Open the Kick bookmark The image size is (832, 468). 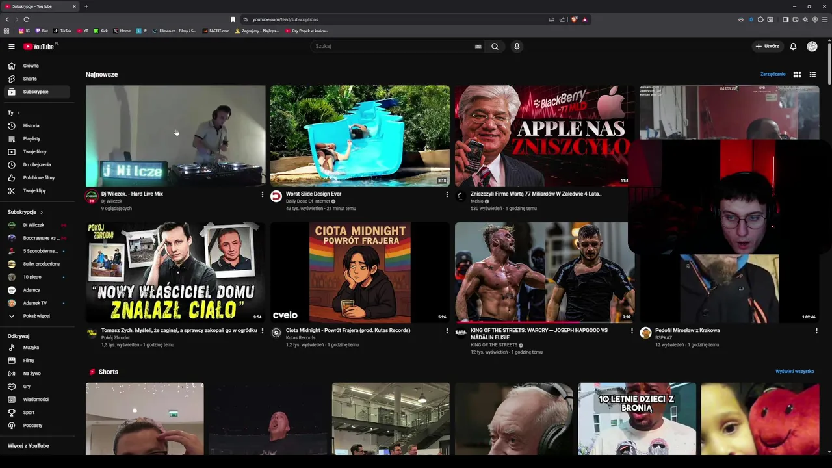tap(101, 31)
